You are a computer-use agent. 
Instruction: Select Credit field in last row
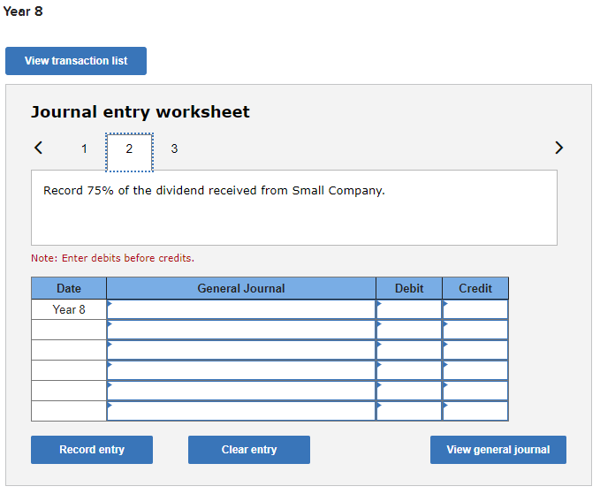point(475,411)
